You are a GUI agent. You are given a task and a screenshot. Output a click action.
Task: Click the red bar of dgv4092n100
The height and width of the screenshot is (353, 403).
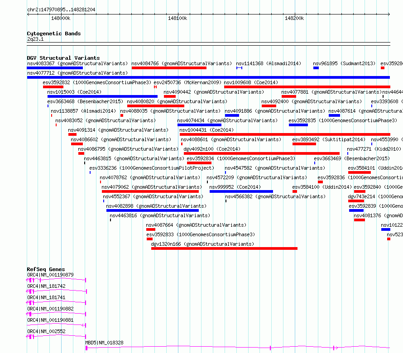tap(262, 153)
